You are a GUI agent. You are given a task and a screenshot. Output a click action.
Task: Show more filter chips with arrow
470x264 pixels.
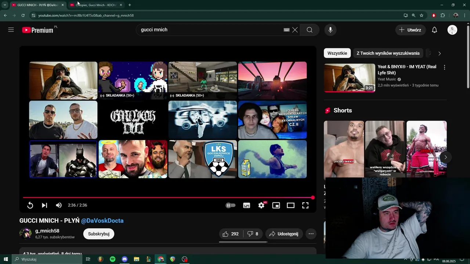tap(440, 53)
